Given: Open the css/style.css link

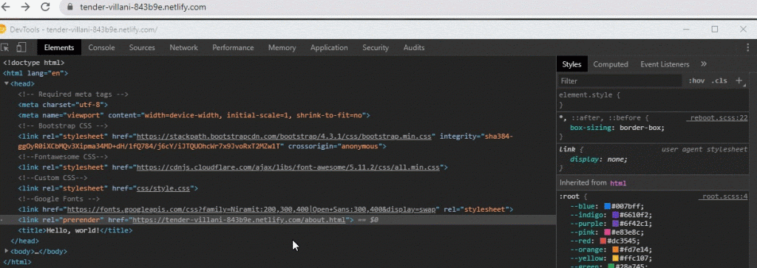Looking at the screenshot, I should pyautogui.click(x=164, y=188).
